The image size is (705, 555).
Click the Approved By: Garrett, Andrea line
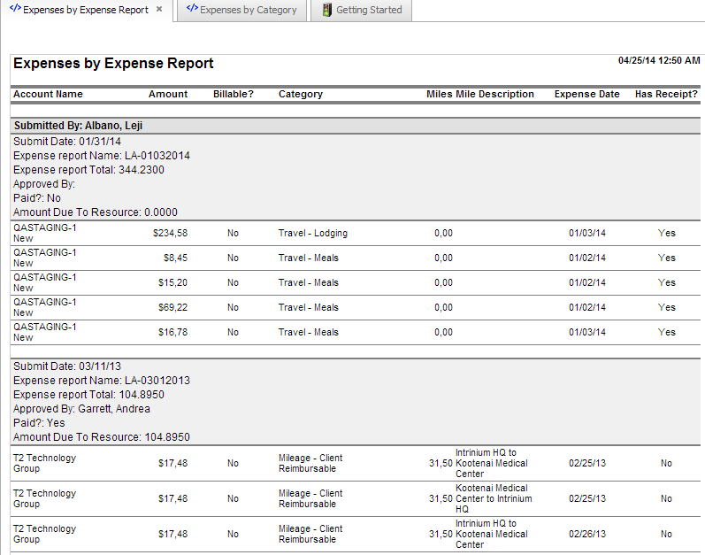click(81, 409)
